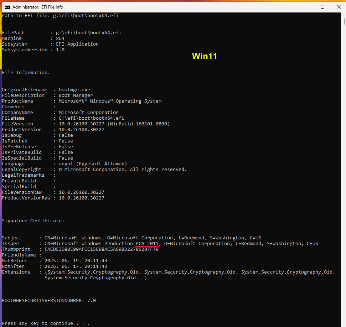Click the FileVersionRaw value
346x327 pixels.
(82, 192)
